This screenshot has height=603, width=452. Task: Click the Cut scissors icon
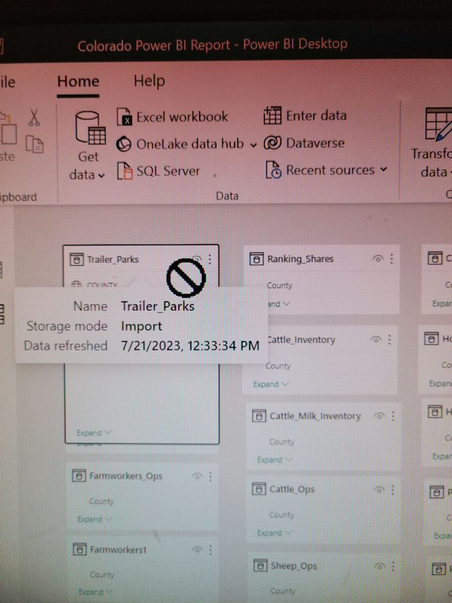[34, 118]
